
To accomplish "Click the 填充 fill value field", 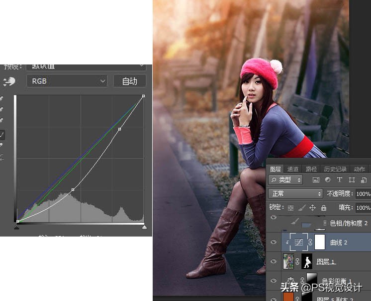I will point(363,208).
